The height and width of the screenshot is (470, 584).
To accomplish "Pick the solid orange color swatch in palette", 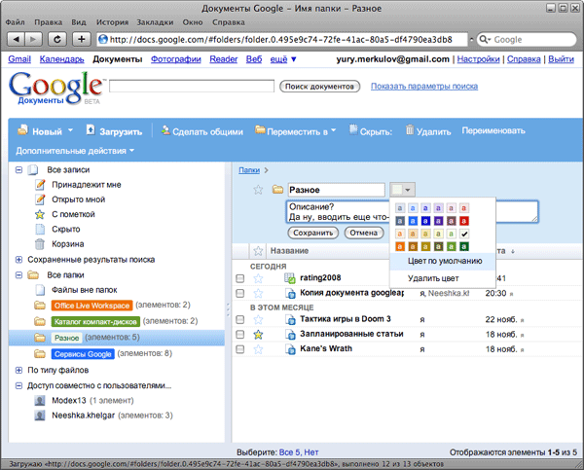I will (400, 246).
